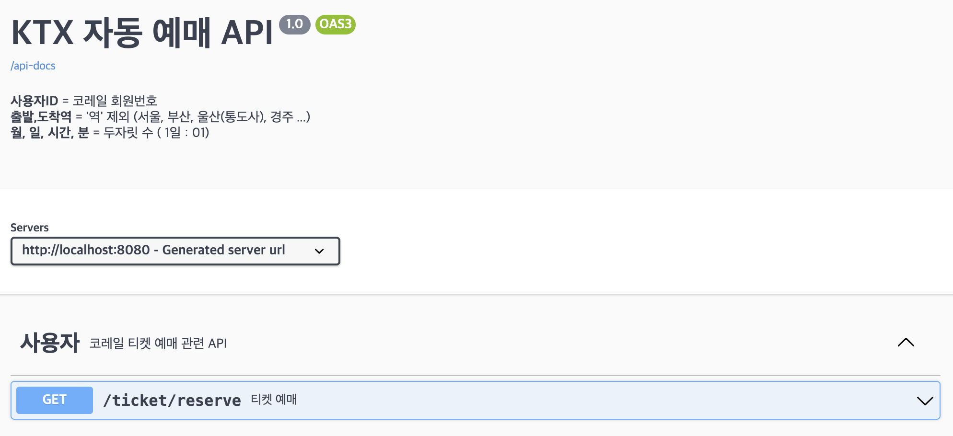Click the bold 월, 일, 시간, 분 label
This screenshot has height=436, width=953.
coord(50,132)
